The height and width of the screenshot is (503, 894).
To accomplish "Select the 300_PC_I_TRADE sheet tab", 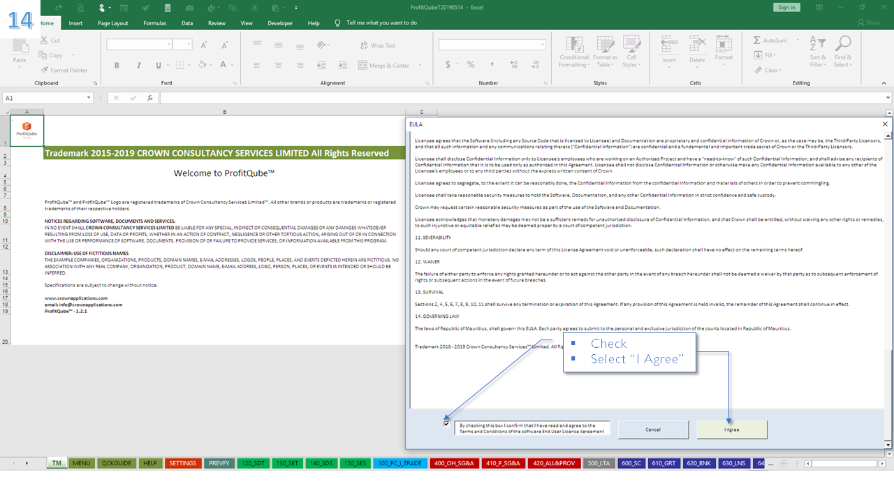I will [x=400, y=463].
